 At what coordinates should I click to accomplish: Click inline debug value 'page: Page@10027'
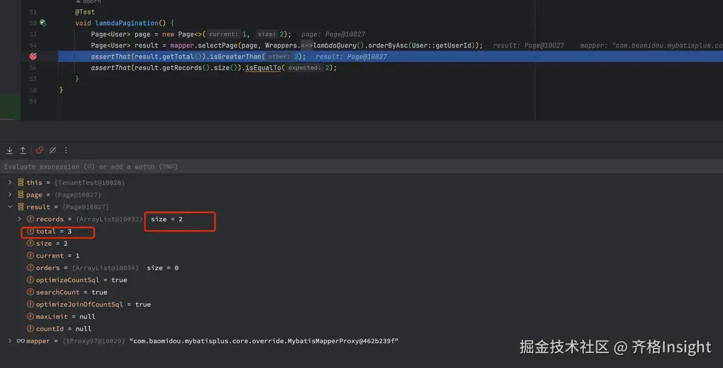pyautogui.click(x=333, y=34)
